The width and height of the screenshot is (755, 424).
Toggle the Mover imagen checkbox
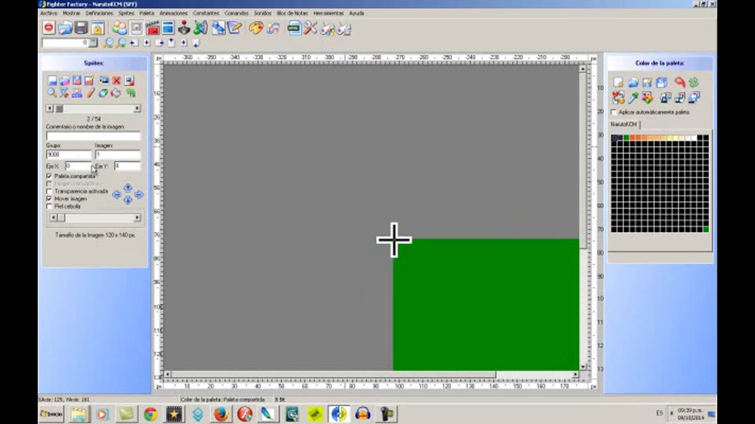tap(49, 199)
